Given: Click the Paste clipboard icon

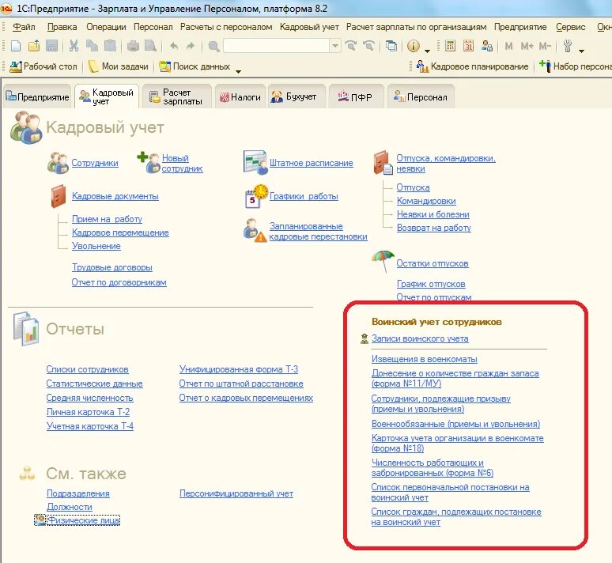Looking at the screenshot, I should pos(111,46).
